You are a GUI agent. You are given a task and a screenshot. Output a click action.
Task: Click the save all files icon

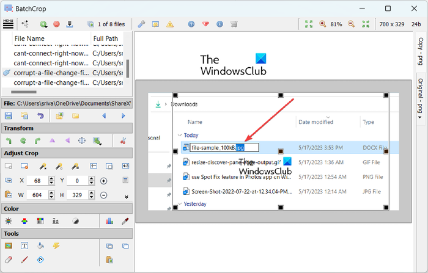[x=24, y=115]
